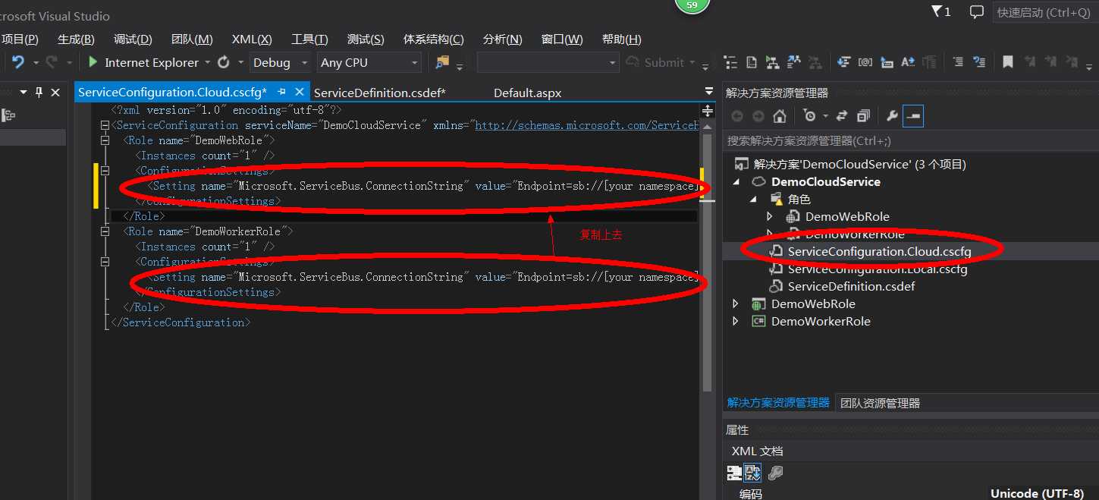Image resolution: width=1099 pixels, height=500 pixels.
Task: Click the display word completion A icon
Action: point(908,62)
